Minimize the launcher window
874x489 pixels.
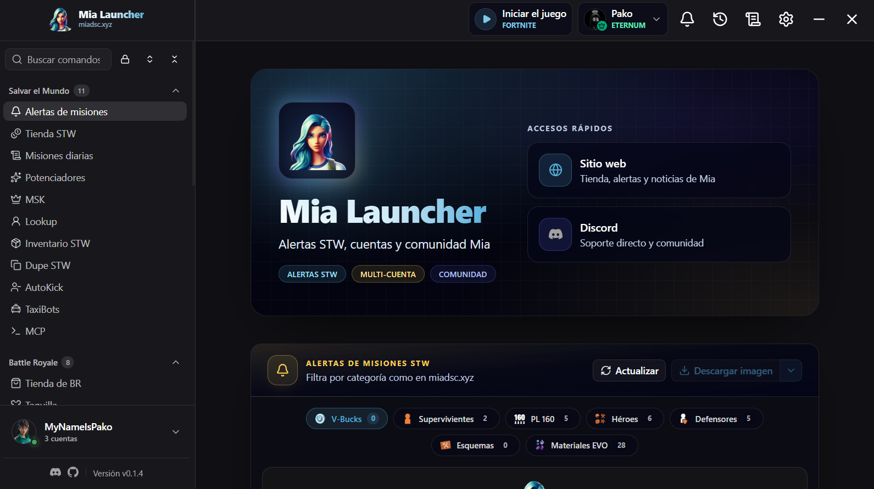click(819, 19)
